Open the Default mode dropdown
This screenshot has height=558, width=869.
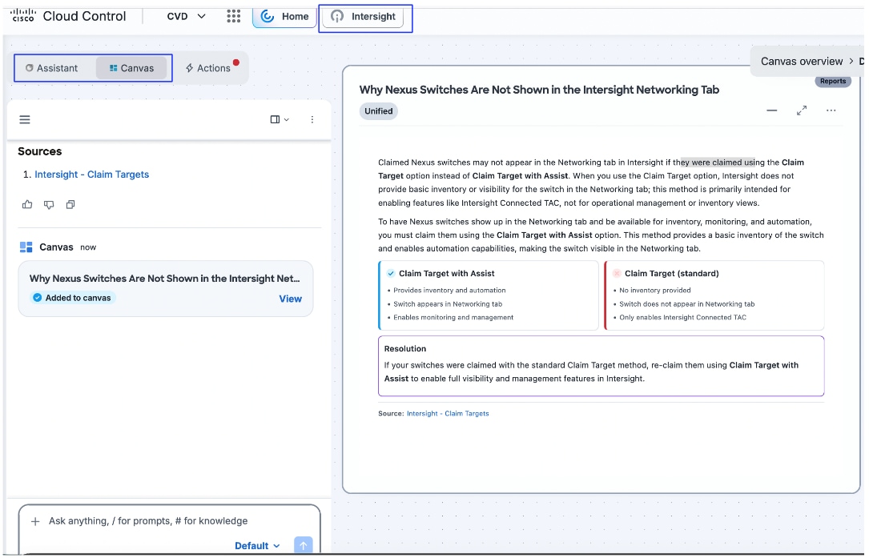point(257,546)
